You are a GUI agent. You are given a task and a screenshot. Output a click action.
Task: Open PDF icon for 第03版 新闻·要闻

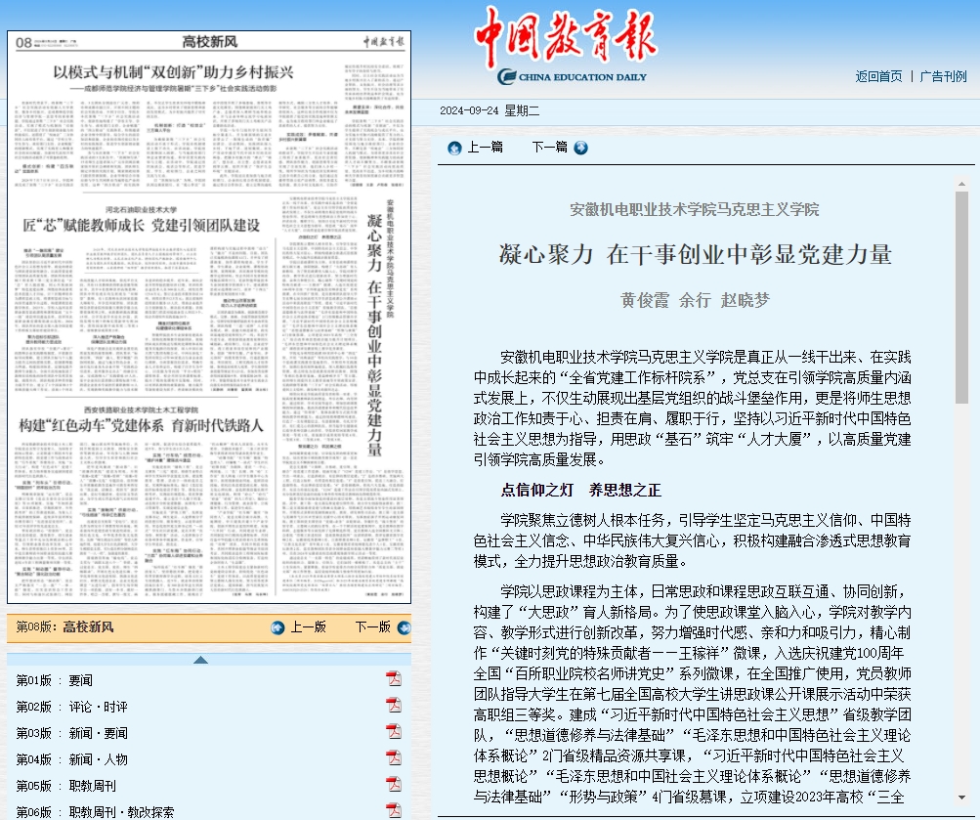(x=394, y=731)
